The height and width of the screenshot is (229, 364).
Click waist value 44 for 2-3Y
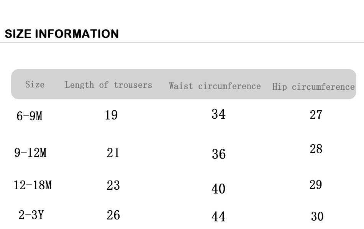click(218, 217)
